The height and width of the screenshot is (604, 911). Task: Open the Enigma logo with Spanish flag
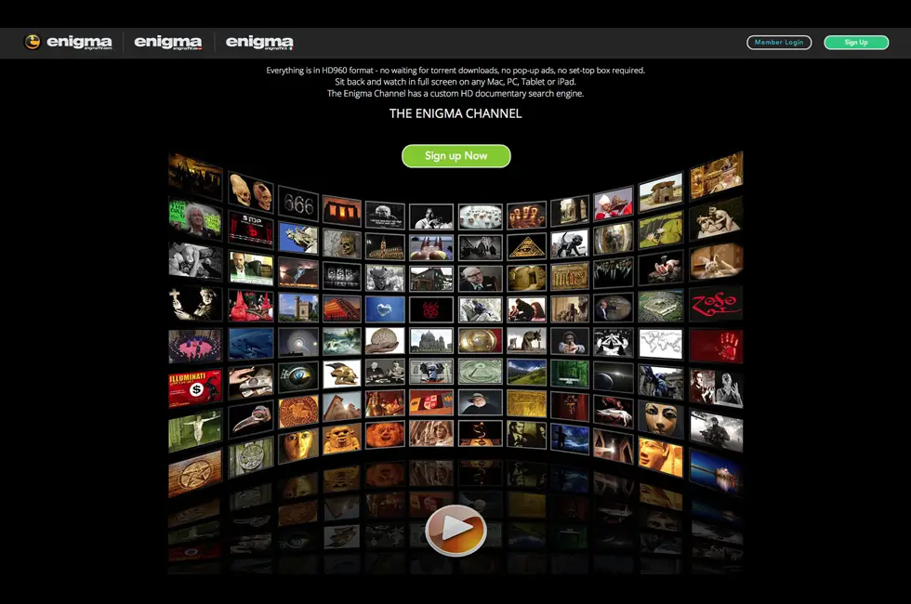pyautogui.click(x=168, y=43)
